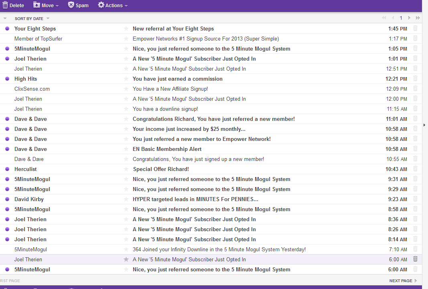The height and width of the screenshot is (289, 428).
Task: Open the Actions gear menu
Action: (x=113, y=5)
